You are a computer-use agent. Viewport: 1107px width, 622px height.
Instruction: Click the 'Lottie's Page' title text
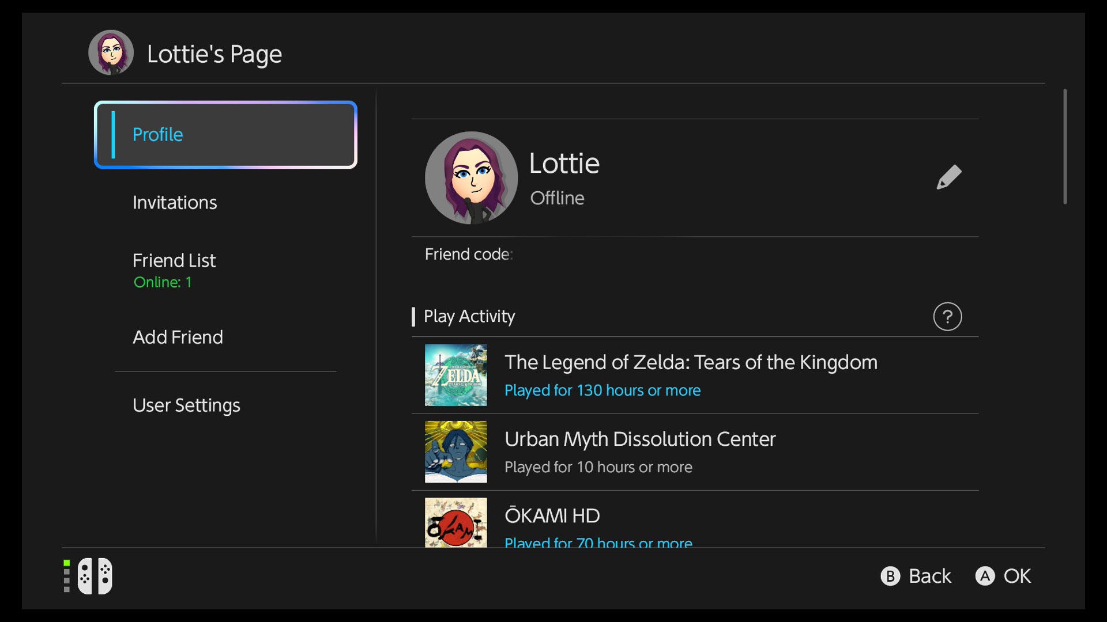(214, 54)
